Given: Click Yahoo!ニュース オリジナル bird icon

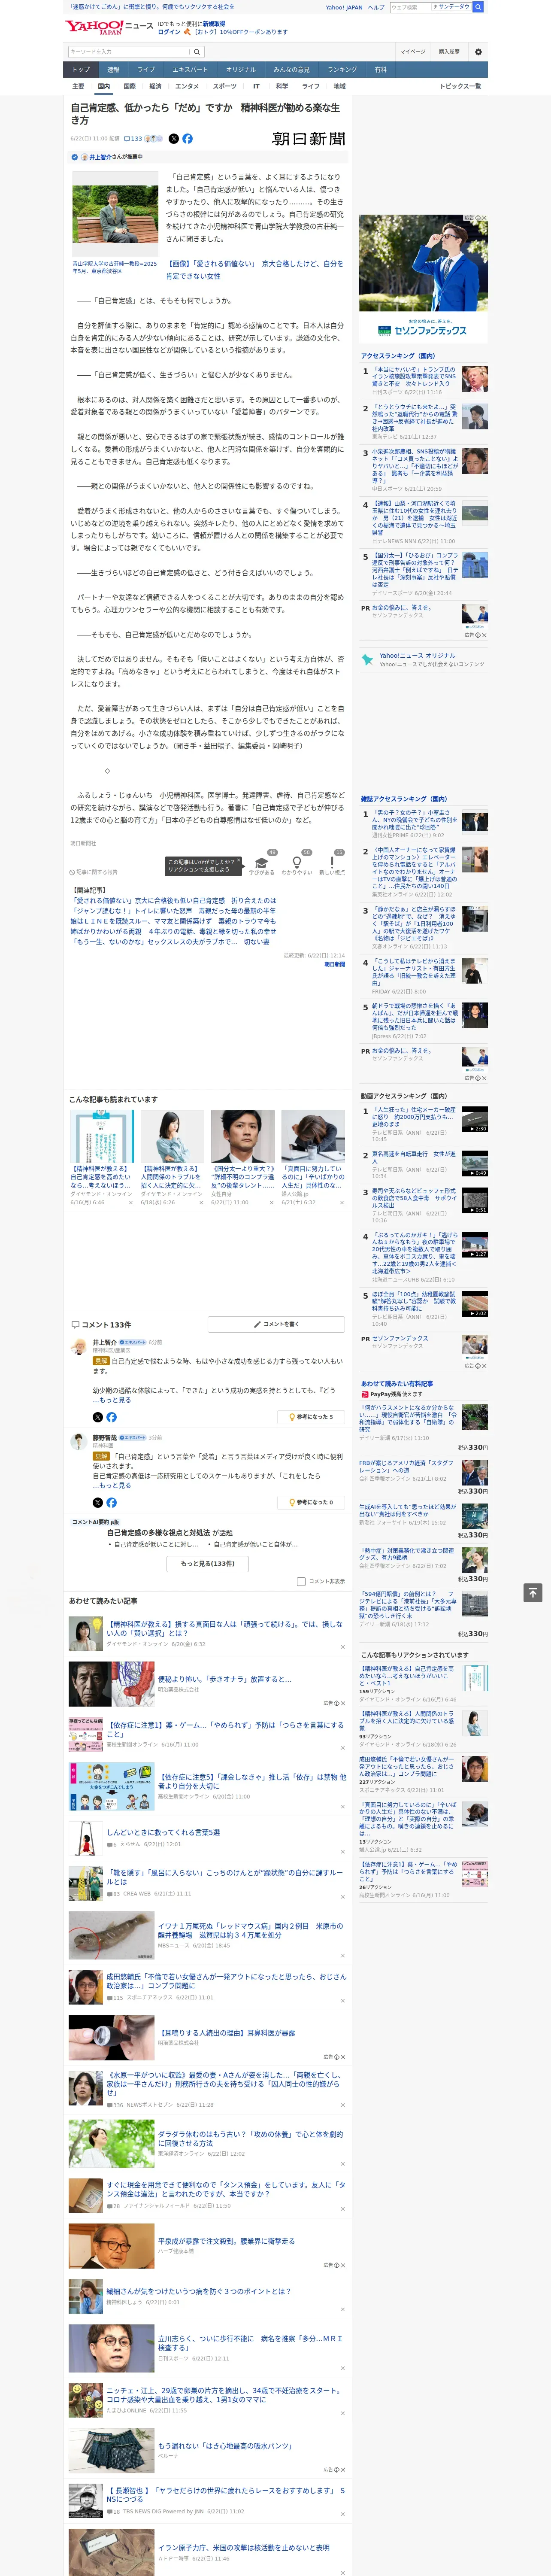Looking at the screenshot, I should pyautogui.click(x=368, y=660).
